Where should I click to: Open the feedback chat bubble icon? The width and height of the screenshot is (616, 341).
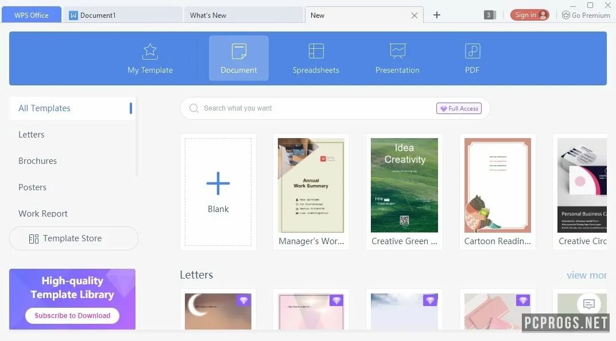pos(588,304)
